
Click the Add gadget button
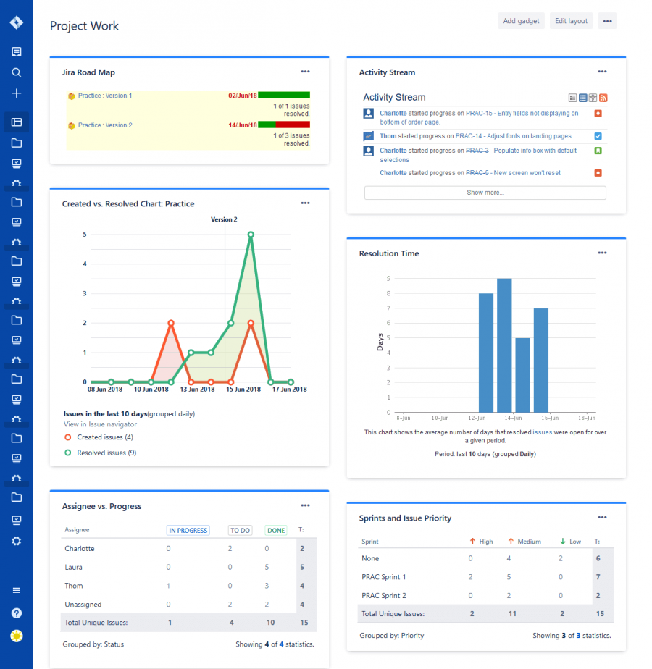click(521, 21)
